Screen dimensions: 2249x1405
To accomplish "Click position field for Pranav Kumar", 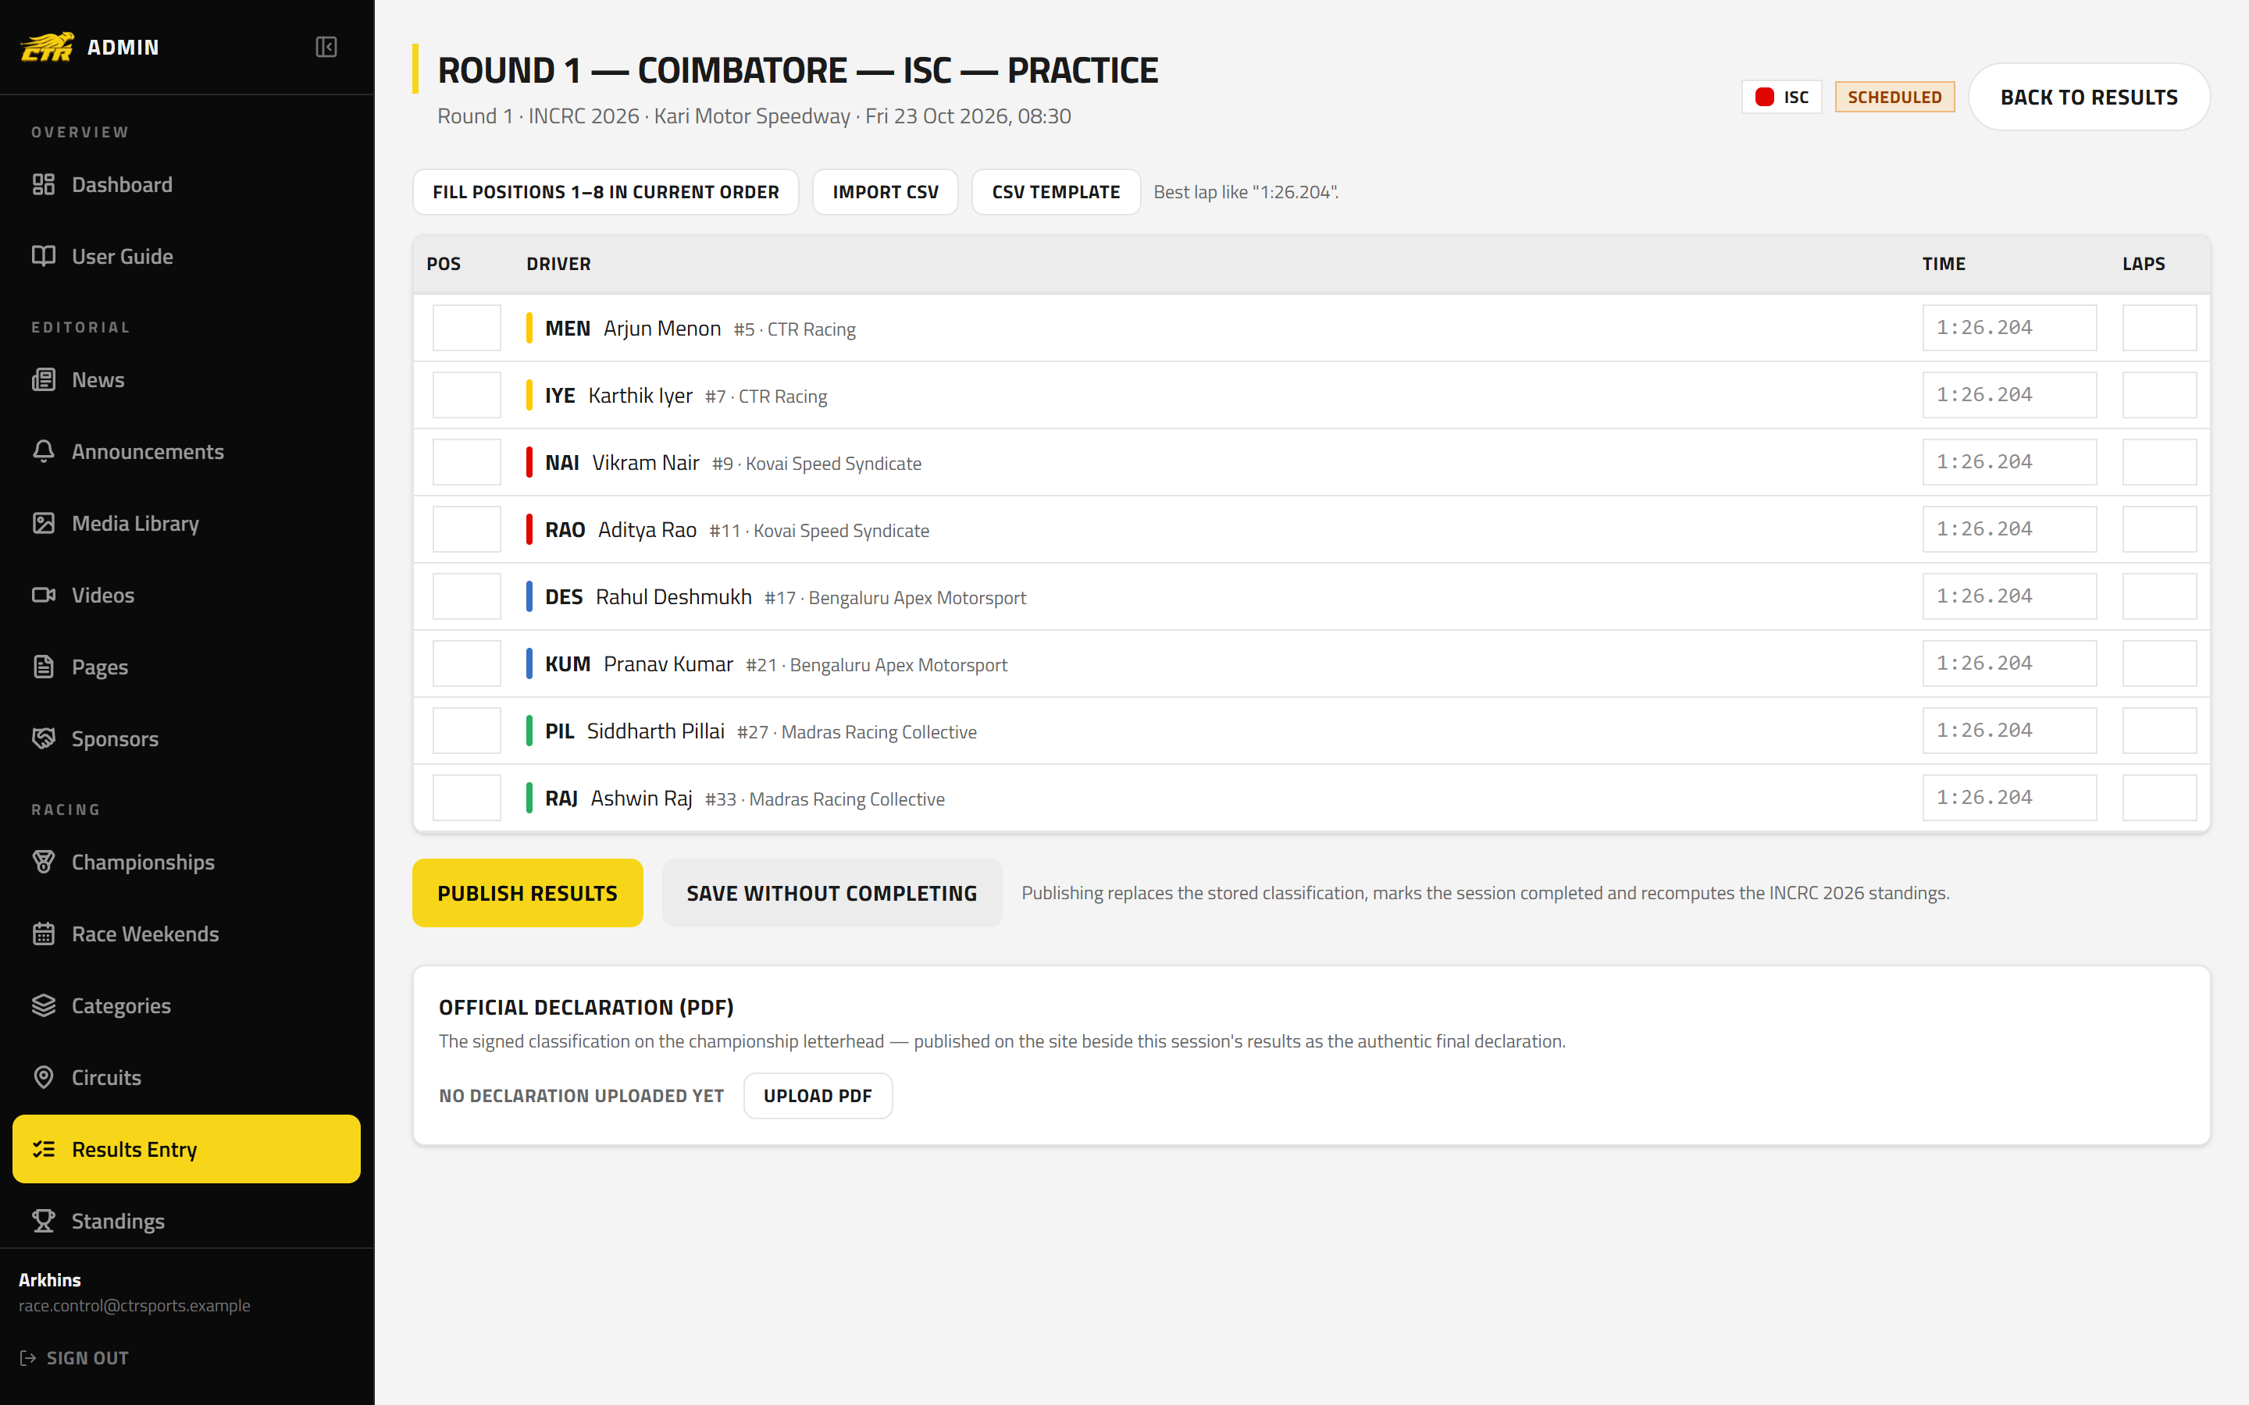I will (x=466, y=663).
